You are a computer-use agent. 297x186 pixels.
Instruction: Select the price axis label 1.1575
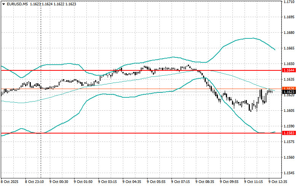(289, 141)
